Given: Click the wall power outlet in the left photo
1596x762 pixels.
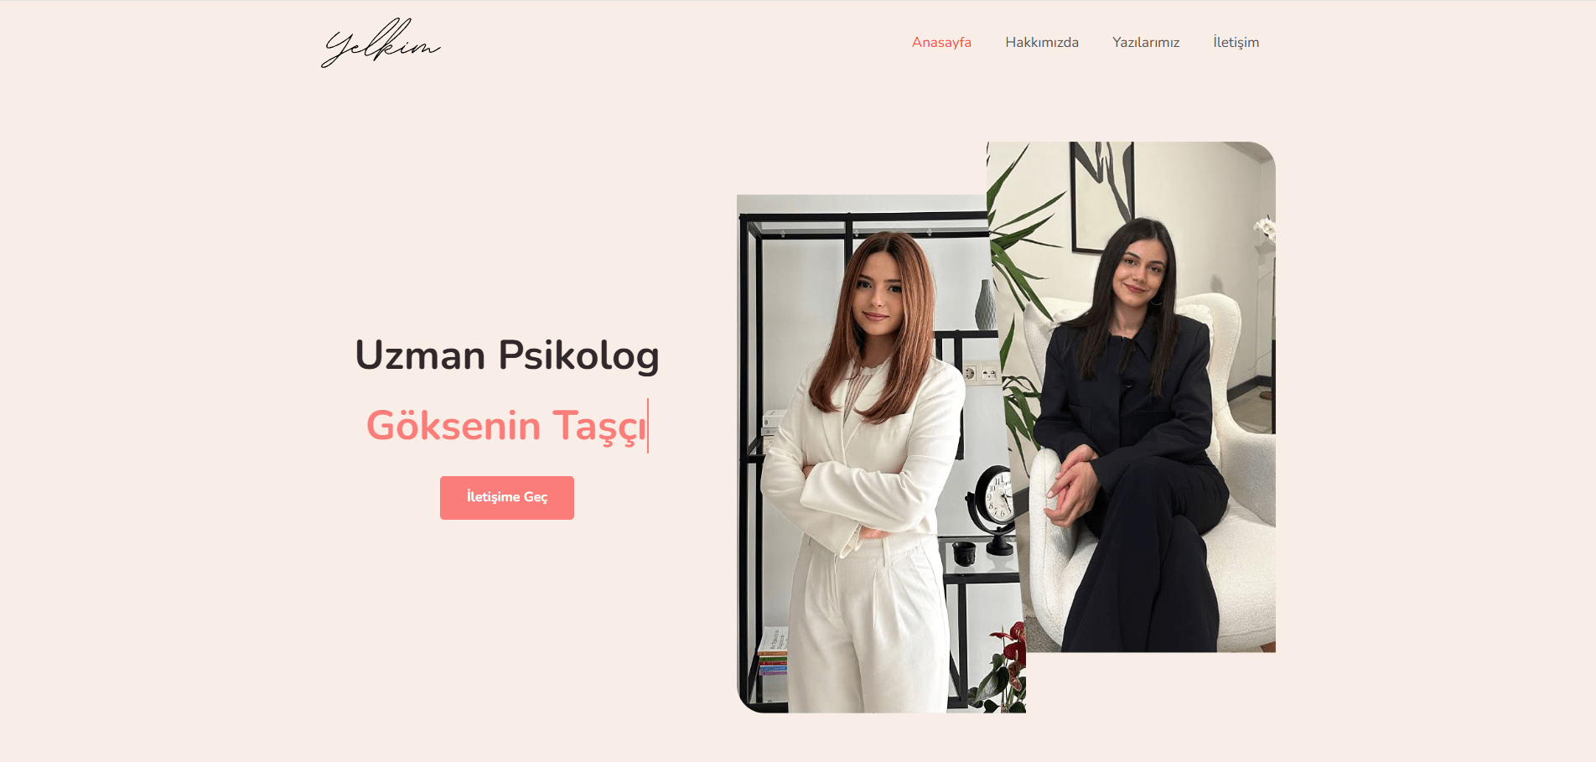Looking at the screenshot, I should click(979, 372).
